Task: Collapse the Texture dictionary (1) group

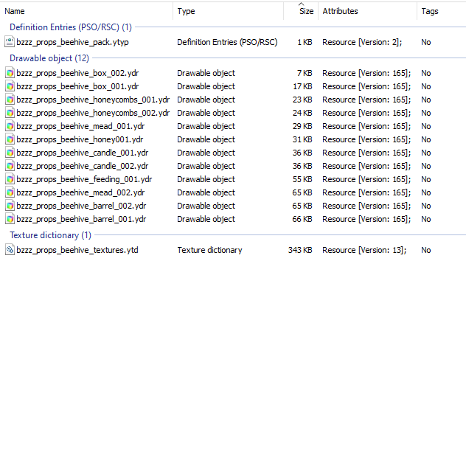Action: 51,235
